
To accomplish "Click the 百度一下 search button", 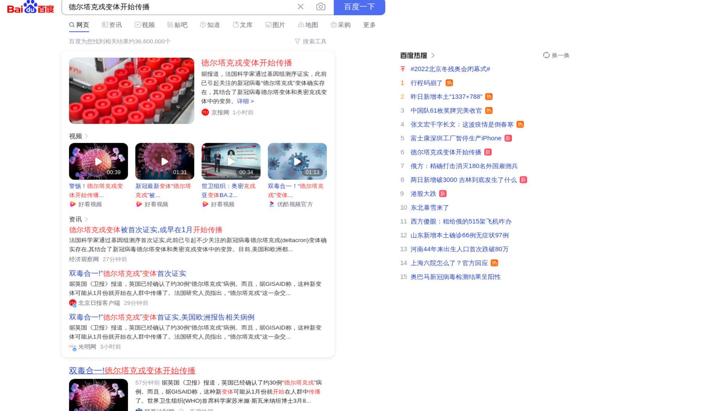I will click(359, 7).
